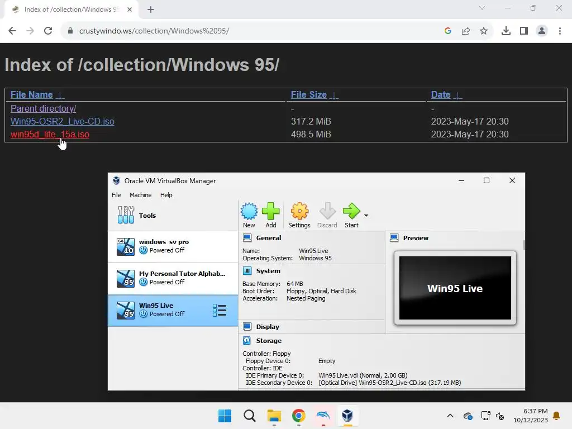Click the details pane vertical scrollbar
The image size is (572, 429).
coord(524,245)
